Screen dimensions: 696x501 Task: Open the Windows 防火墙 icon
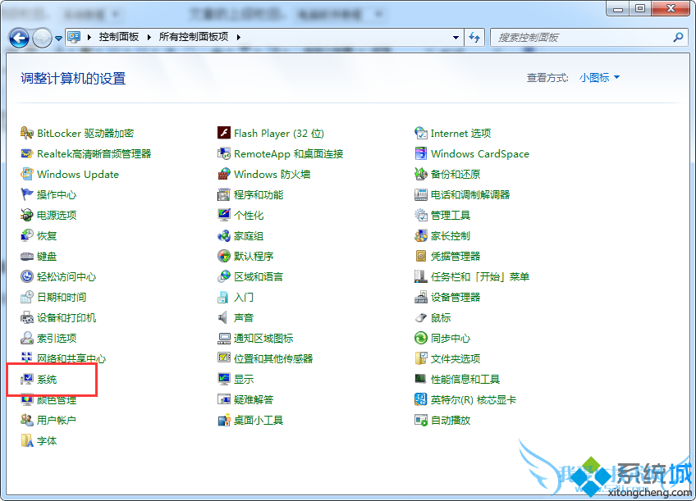(x=224, y=174)
